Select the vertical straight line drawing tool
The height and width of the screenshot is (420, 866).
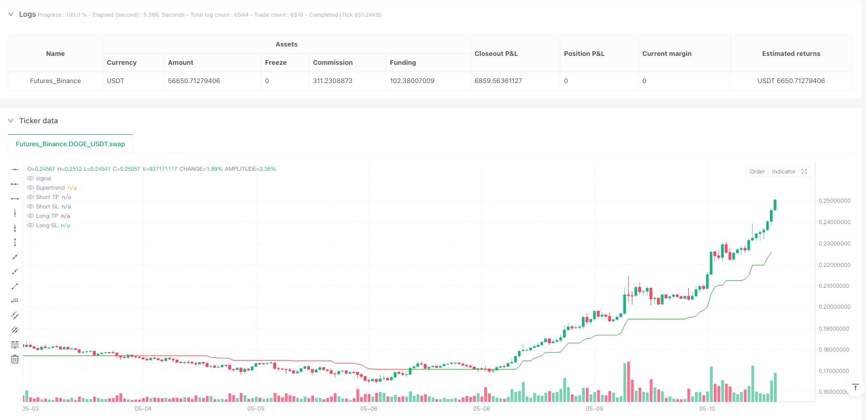(x=15, y=213)
